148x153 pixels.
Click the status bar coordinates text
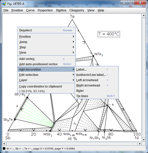(41, 148)
